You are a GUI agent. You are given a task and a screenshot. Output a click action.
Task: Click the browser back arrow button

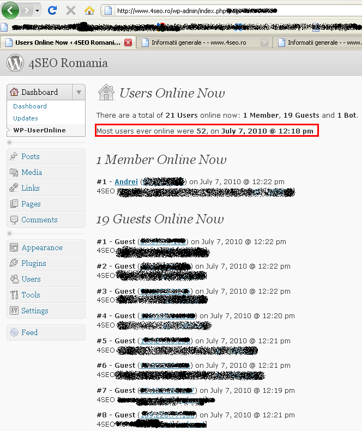[x=12, y=10]
